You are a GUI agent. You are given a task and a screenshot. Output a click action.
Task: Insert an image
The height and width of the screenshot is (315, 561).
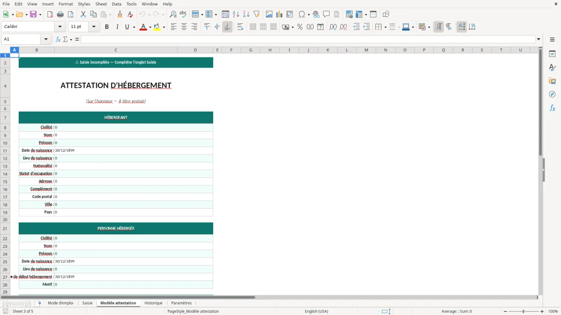pos(269,14)
